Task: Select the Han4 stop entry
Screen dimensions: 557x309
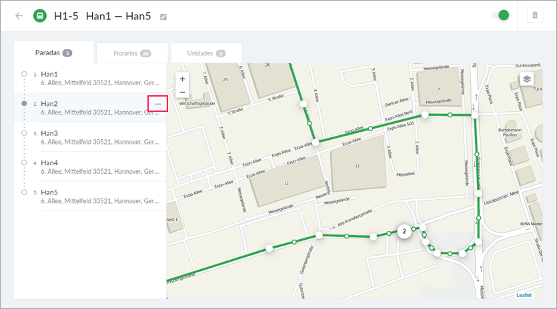Action: coord(90,166)
